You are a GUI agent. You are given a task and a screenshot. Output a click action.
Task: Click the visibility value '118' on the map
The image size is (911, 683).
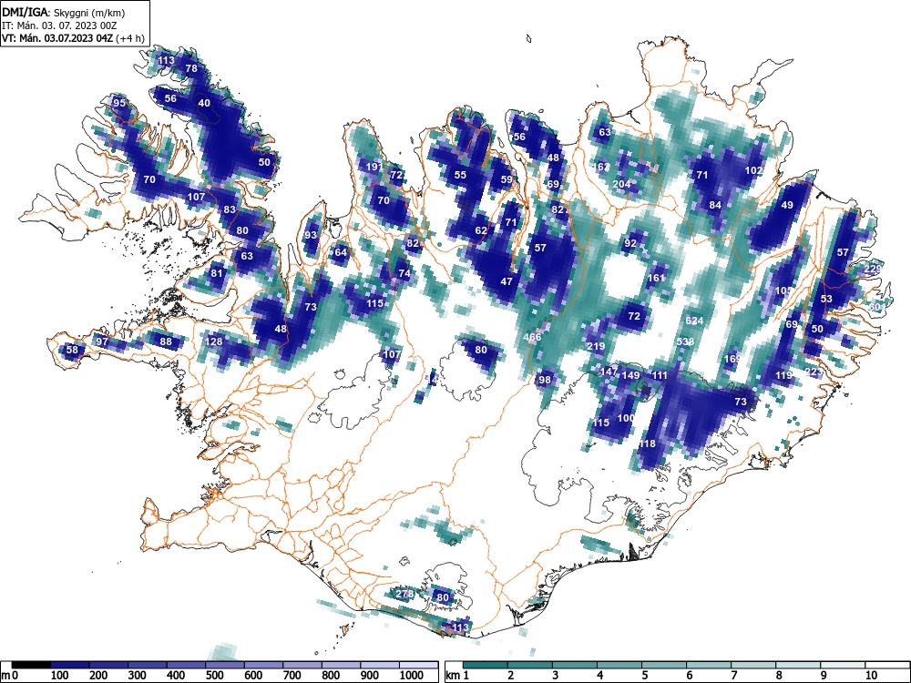(647, 443)
